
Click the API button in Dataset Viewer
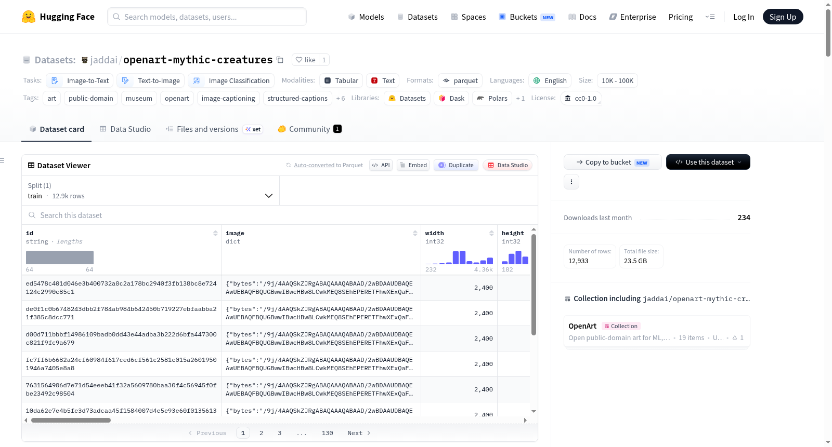point(381,165)
